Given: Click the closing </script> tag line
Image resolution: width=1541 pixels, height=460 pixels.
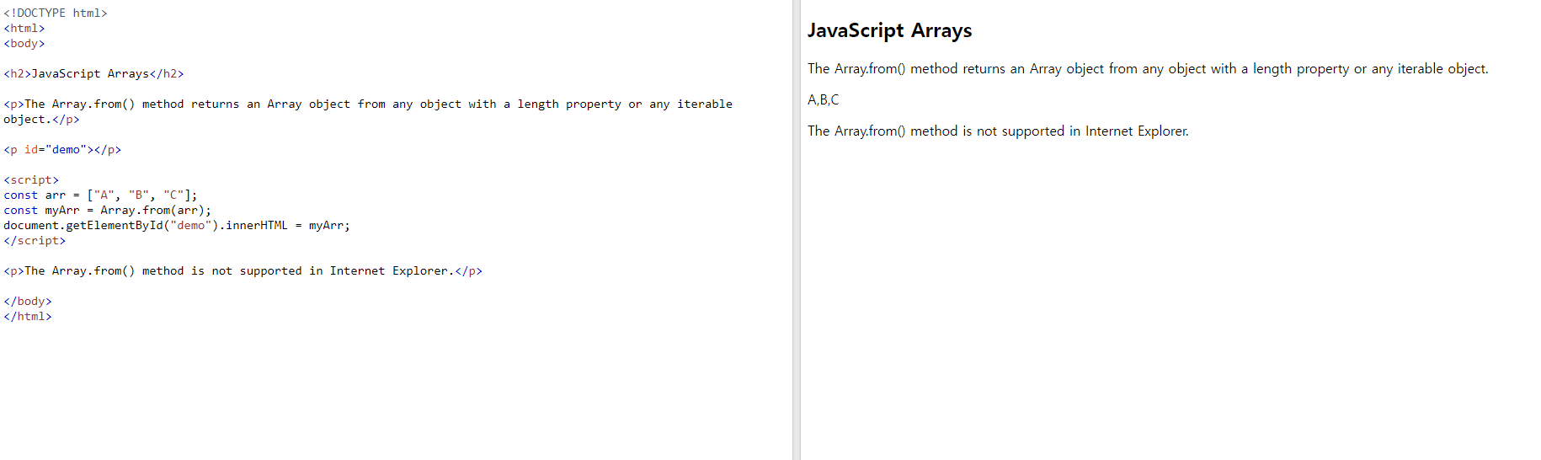Looking at the screenshot, I should pos(35,241).
